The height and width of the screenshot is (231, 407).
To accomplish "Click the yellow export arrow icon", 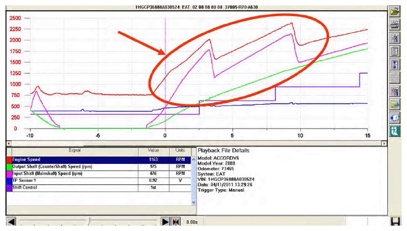I will coord(394,105).
